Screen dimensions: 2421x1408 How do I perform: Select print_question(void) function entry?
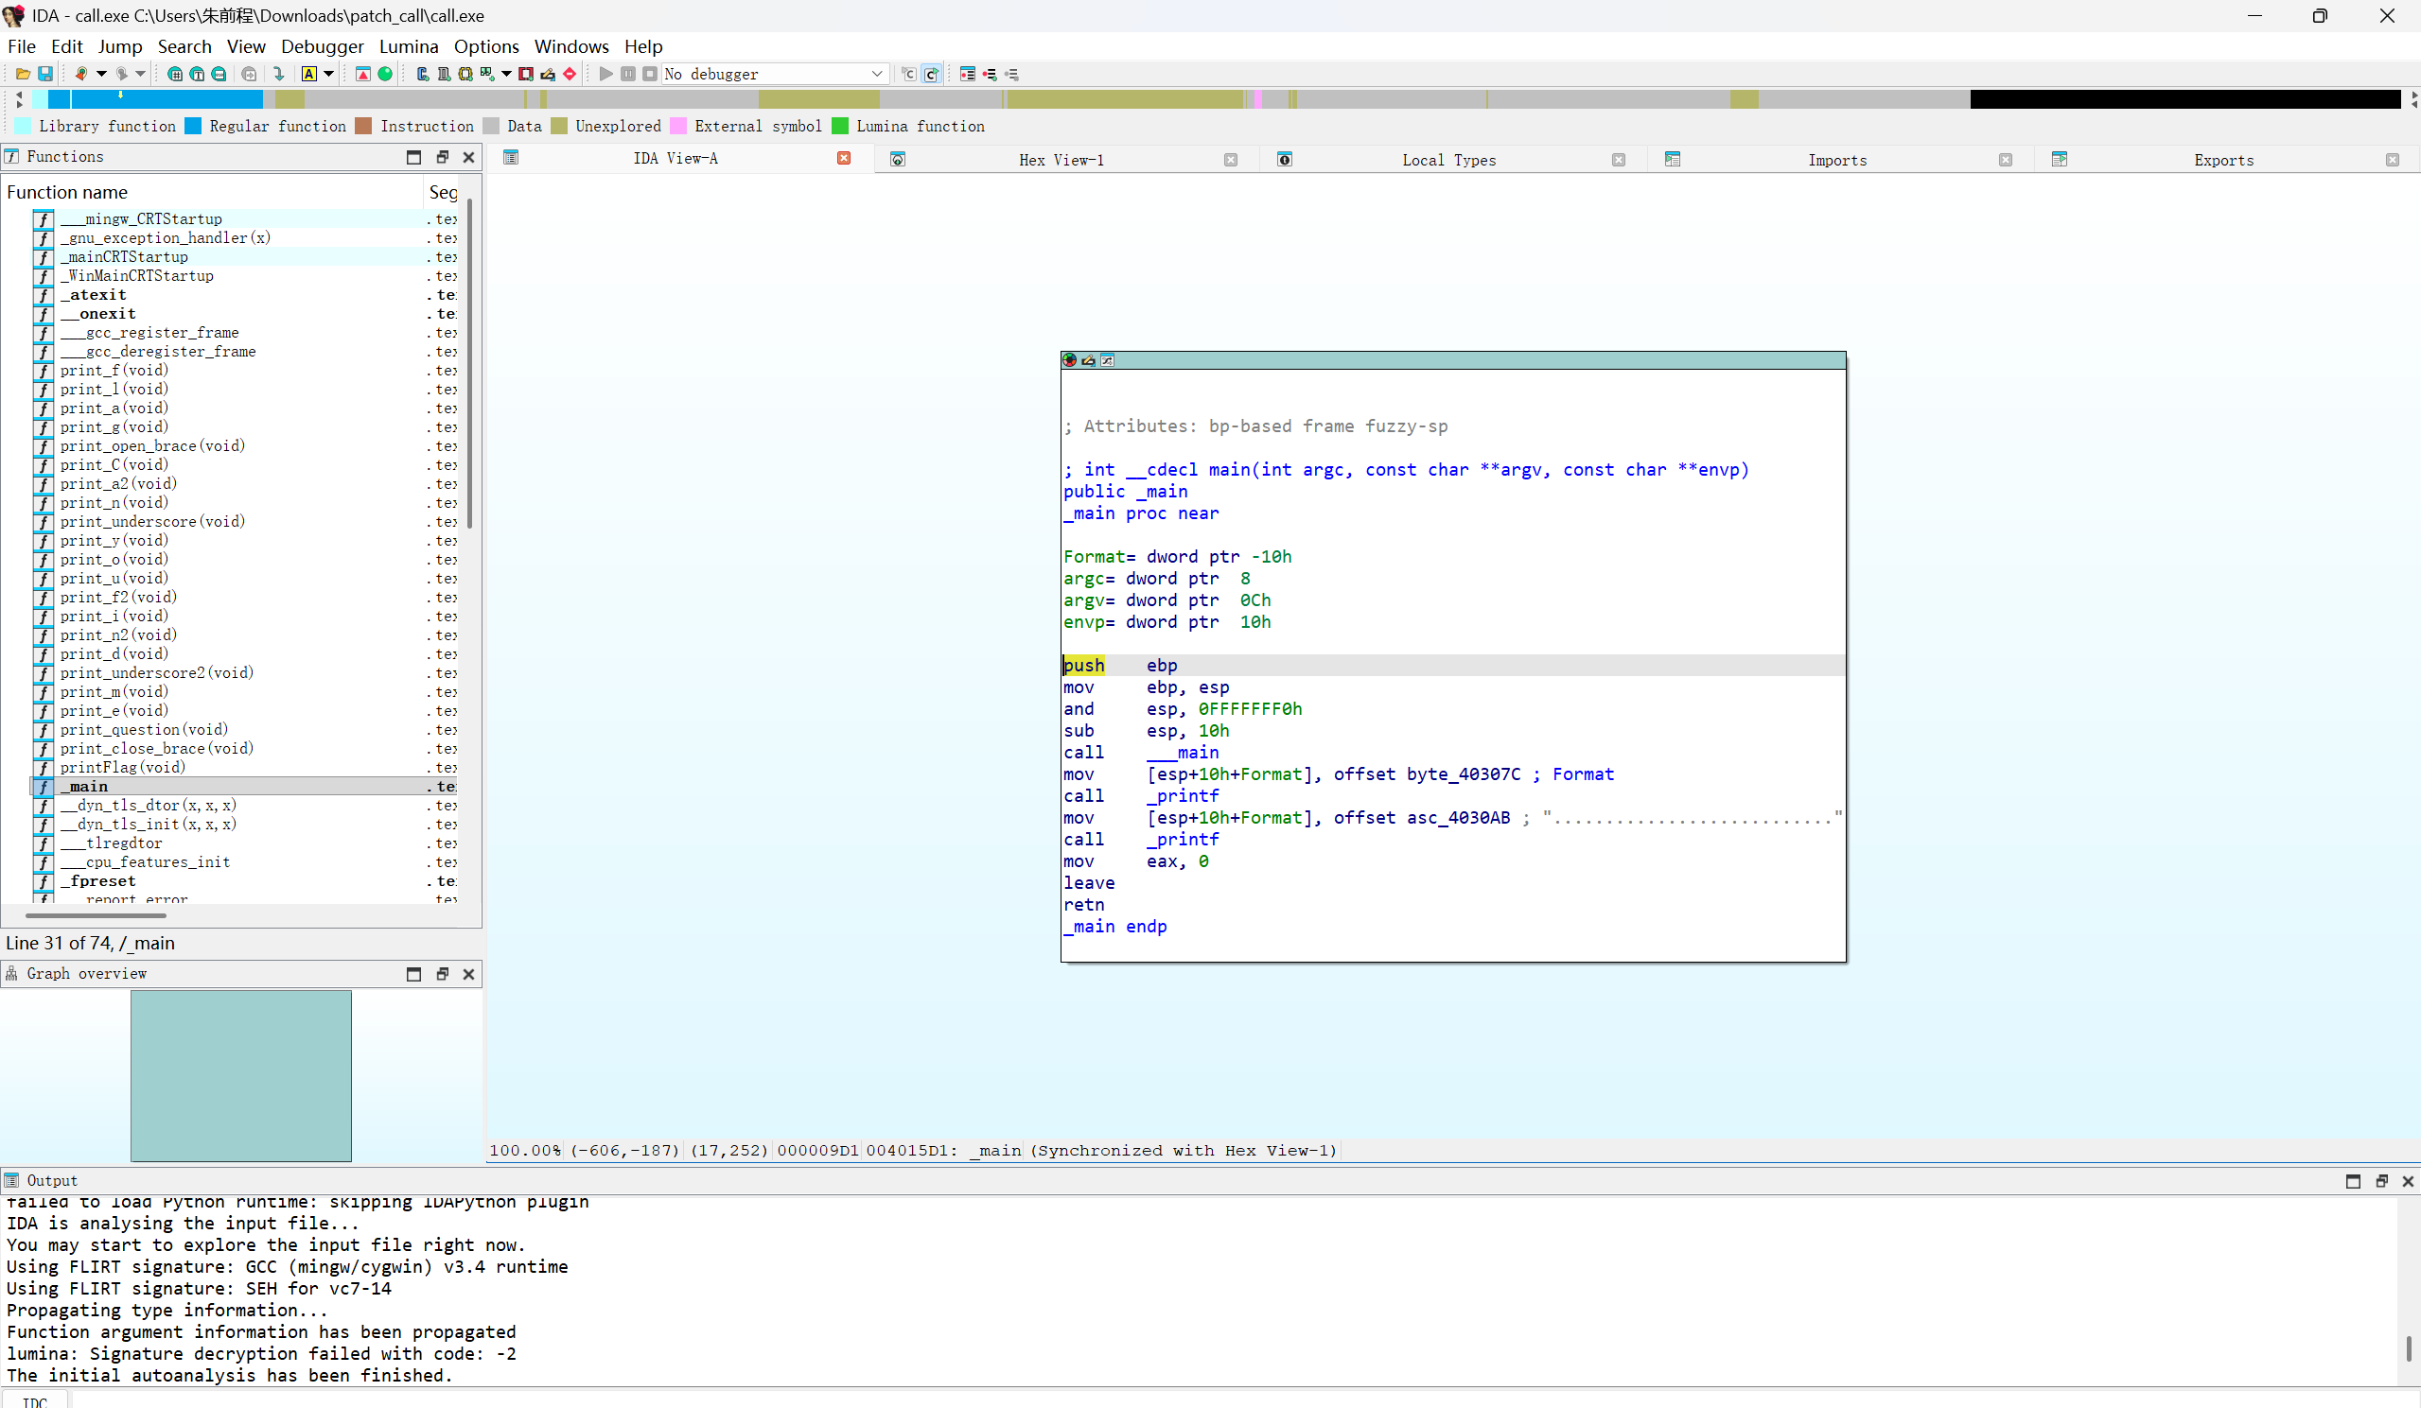(144, 730)
